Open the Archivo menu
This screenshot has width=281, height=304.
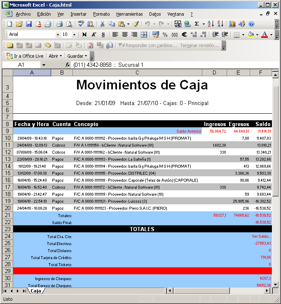coord(23,14)
